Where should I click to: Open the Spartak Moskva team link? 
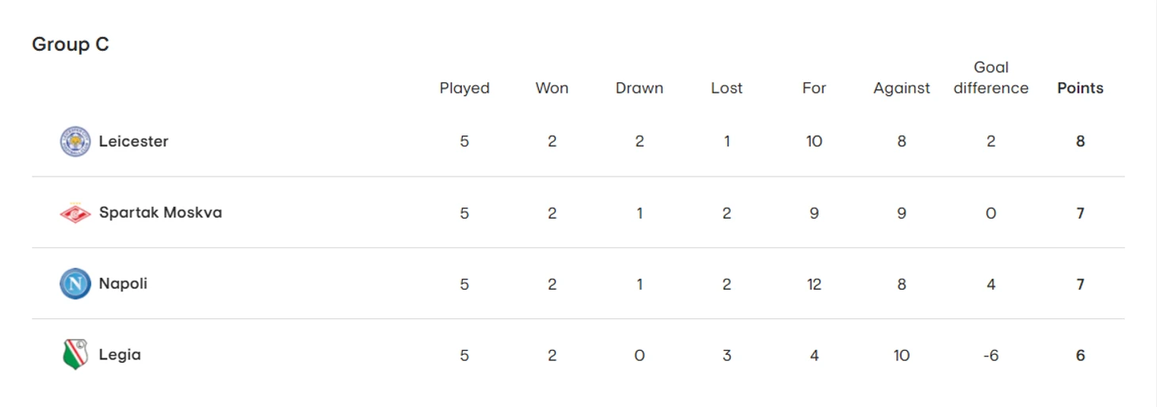coord(160,213)
